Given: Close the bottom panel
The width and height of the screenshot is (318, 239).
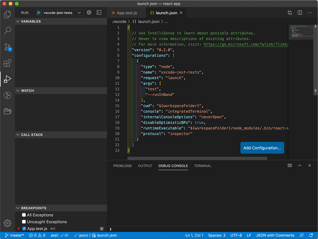Looking at the screenshot, I should click(x=309, y=165).
